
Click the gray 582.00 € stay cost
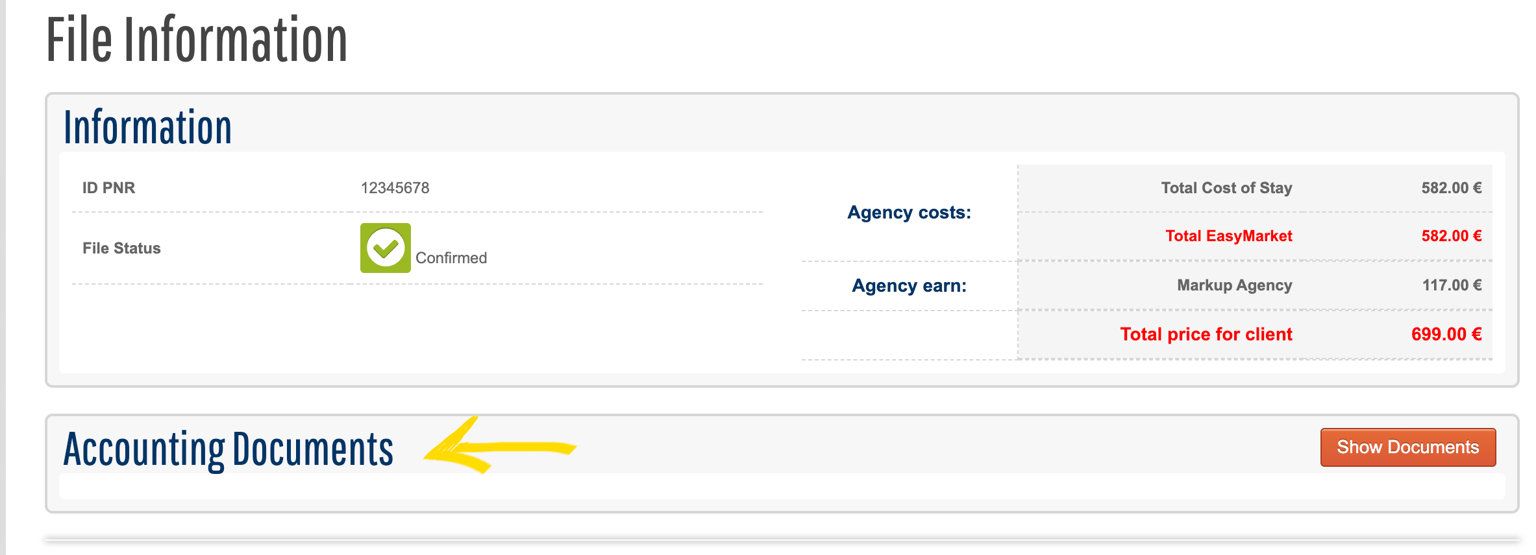[1451, 188]
